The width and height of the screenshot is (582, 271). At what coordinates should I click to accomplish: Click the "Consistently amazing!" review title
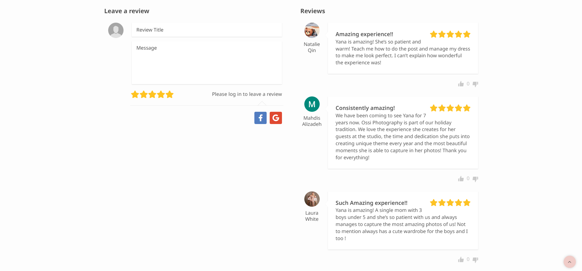pos(365,108)
